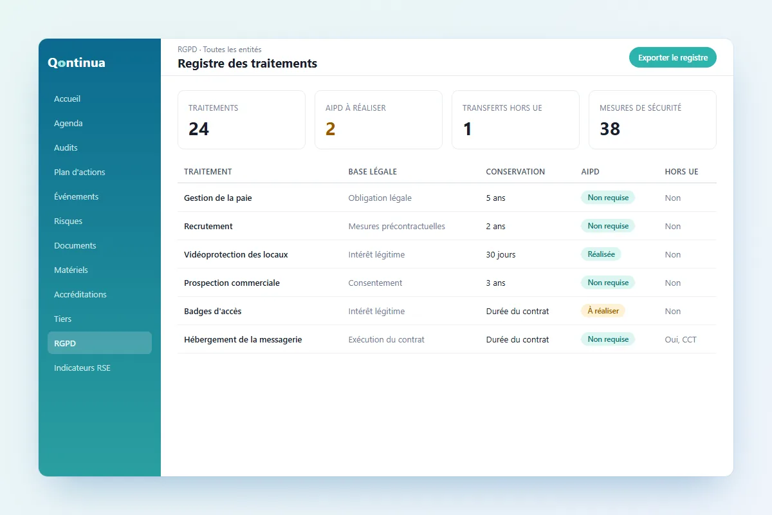Click Non requise badge for Recrutement

(608, 226)
